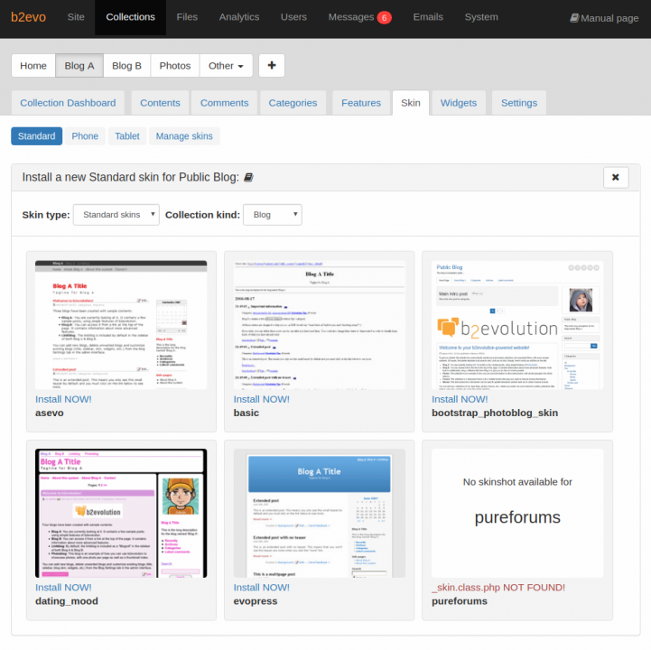
Task: Install the basic skin now
Action: (x=262, y=399)
